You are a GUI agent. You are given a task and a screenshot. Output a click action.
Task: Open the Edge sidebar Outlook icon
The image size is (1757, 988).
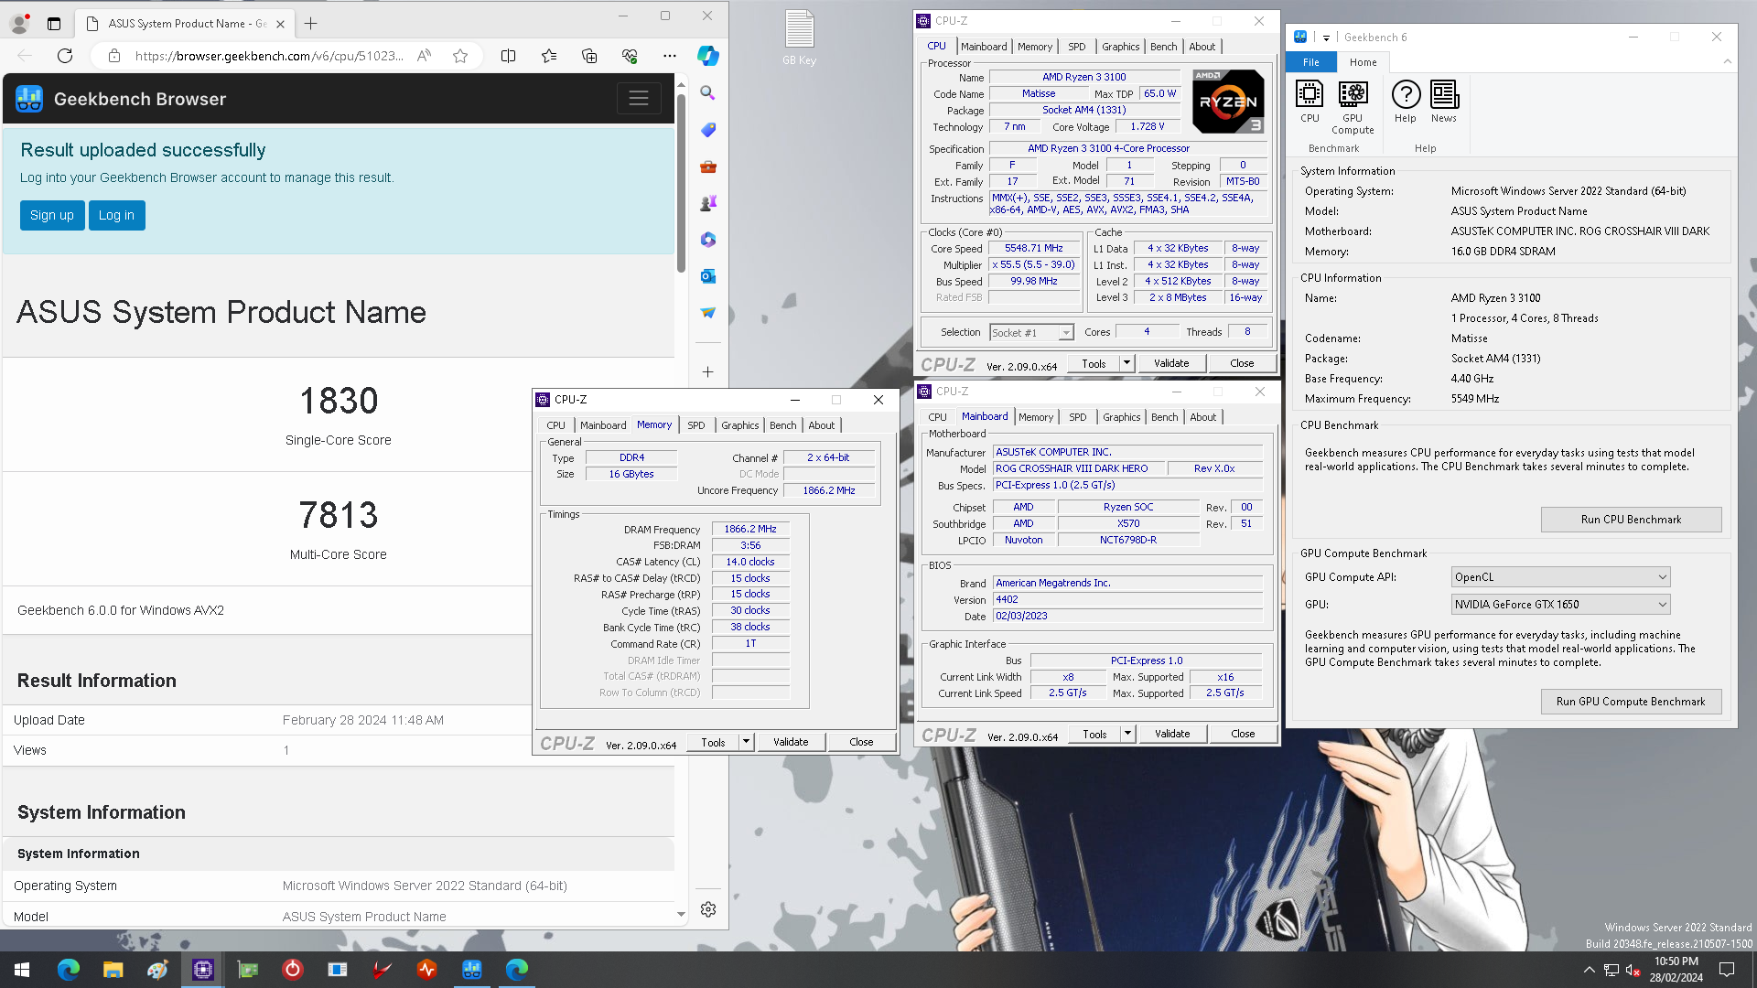[x=708, y=275]
